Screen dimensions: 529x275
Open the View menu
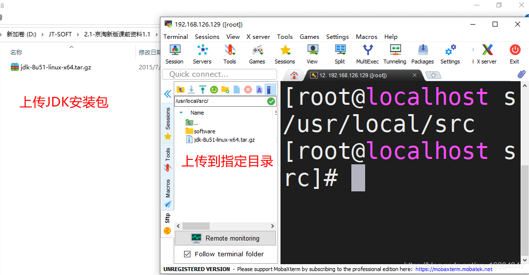[233, 37]
